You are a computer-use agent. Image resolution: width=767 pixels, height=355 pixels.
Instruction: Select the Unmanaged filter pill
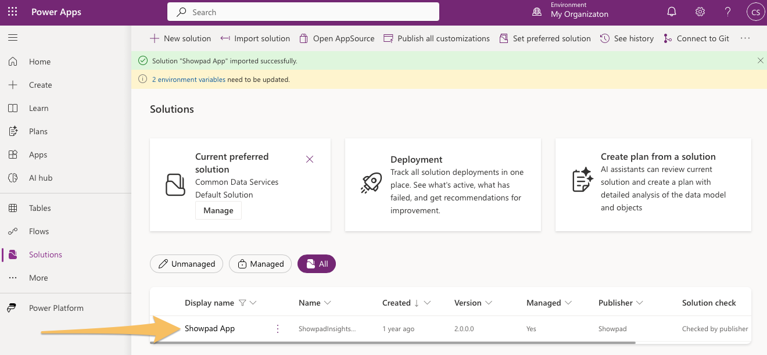[187, 264]
